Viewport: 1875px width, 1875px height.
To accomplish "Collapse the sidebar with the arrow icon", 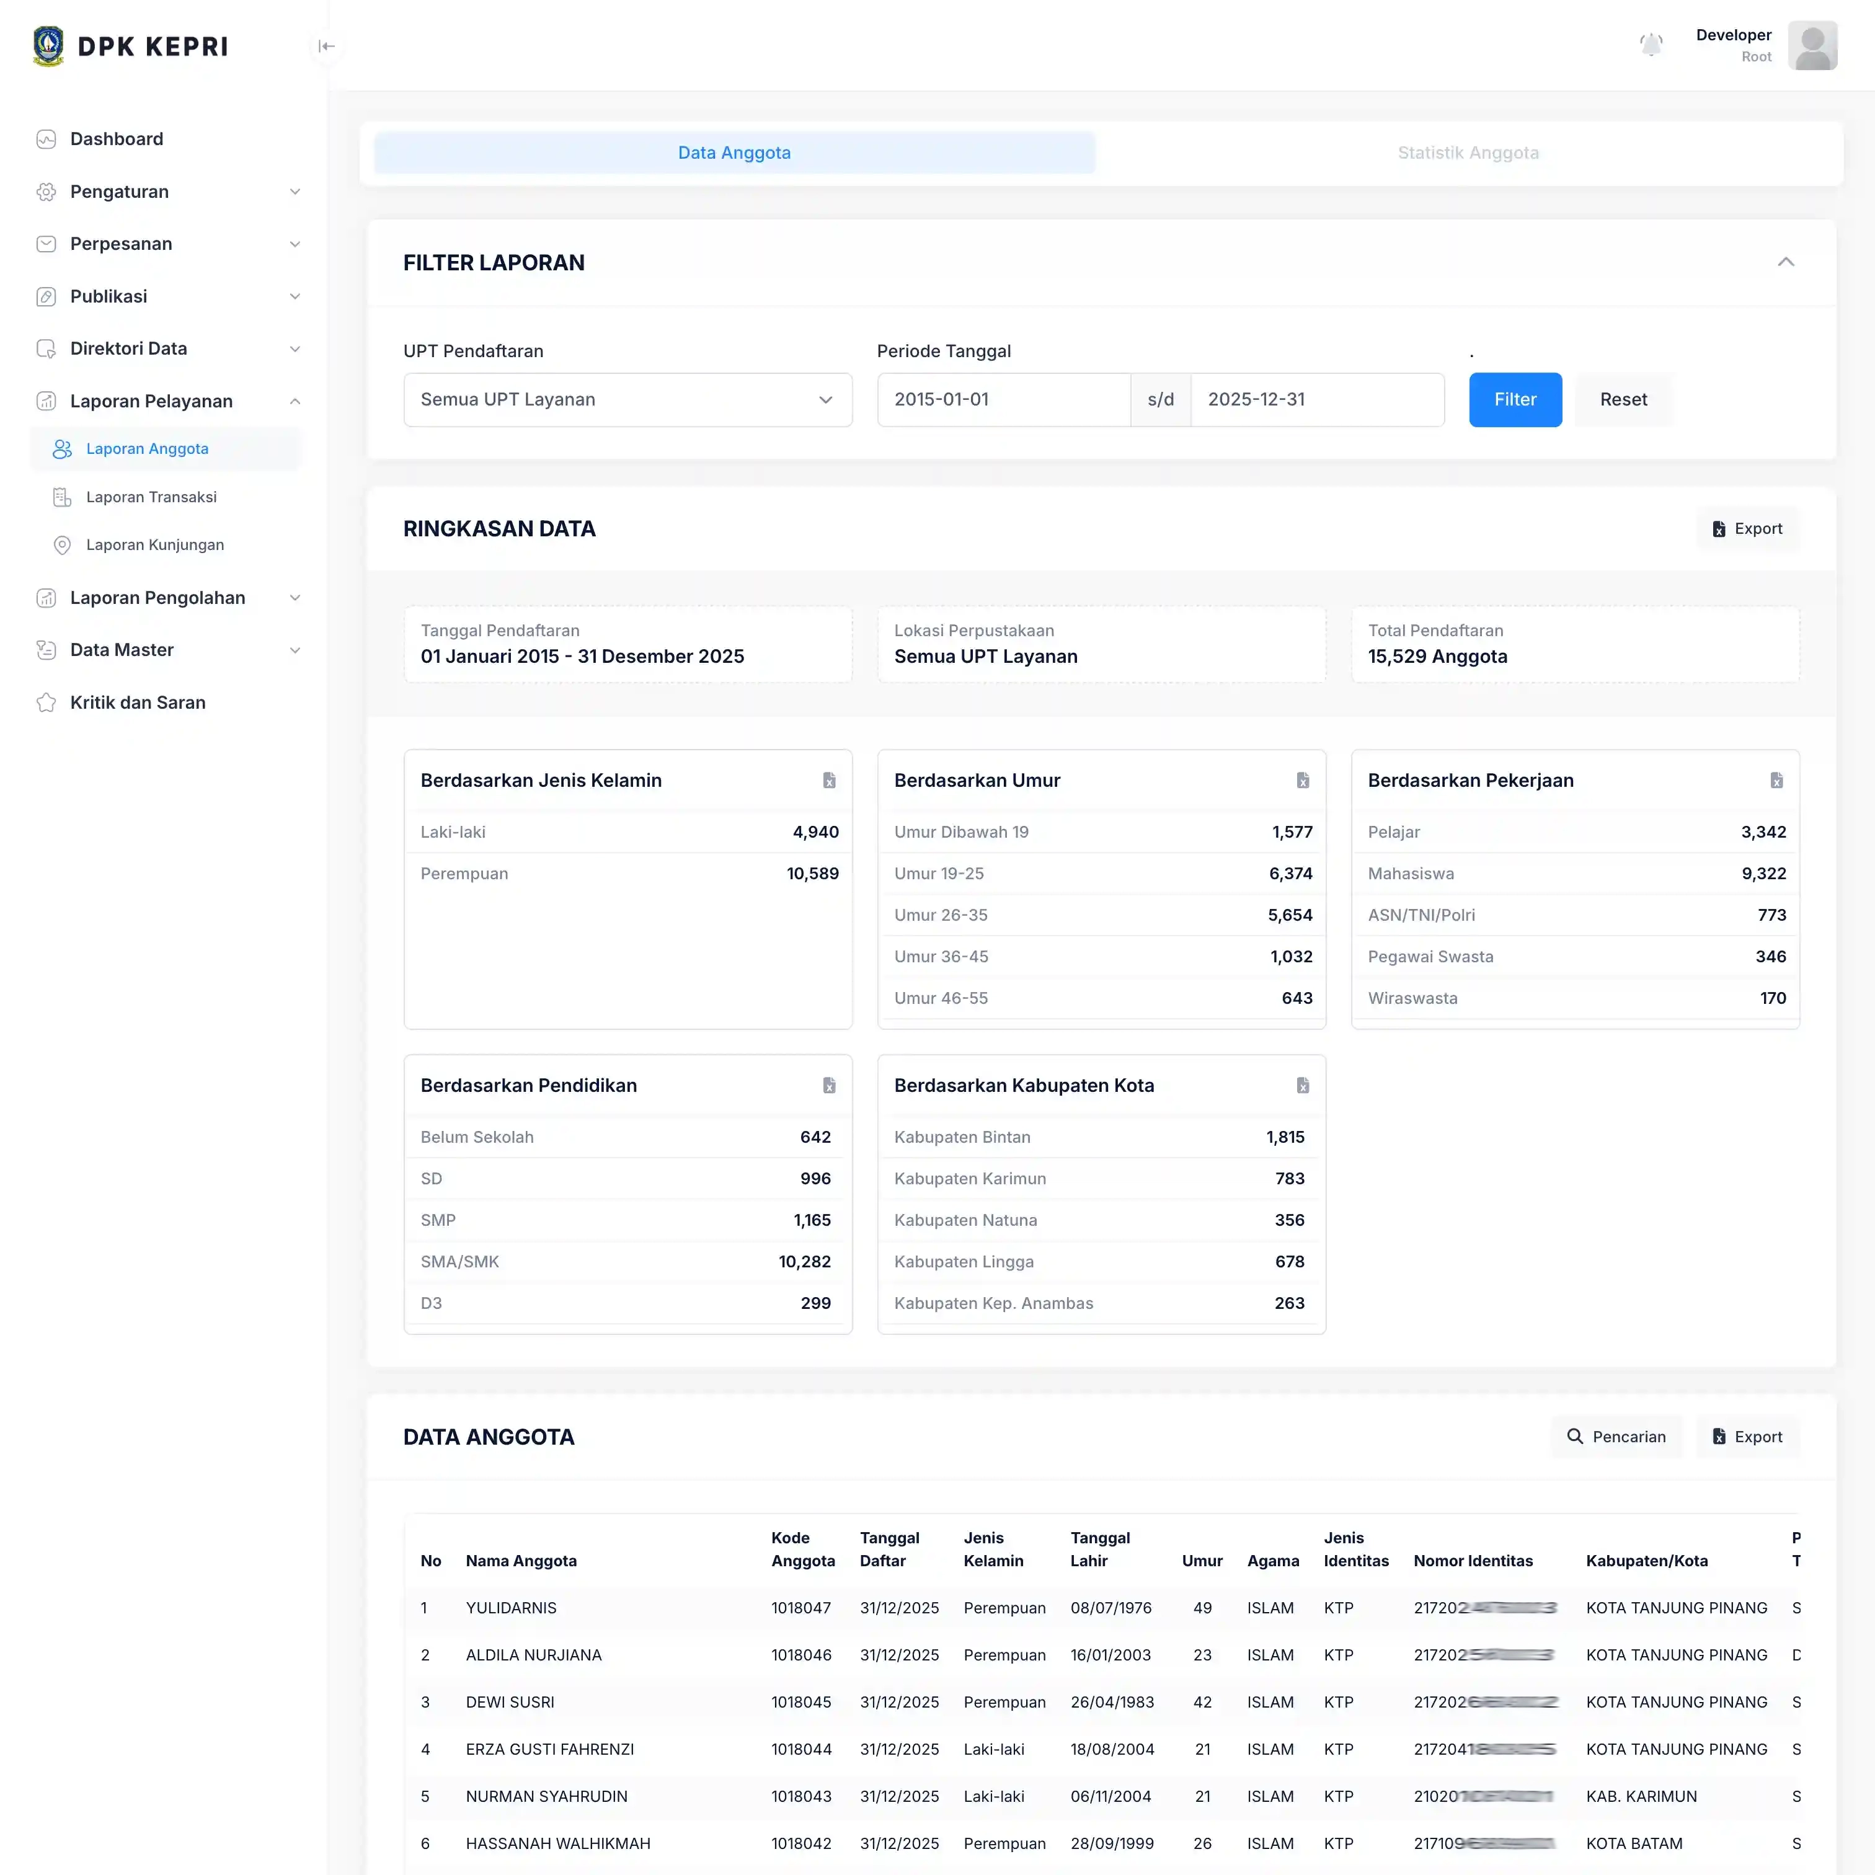I will (x=326, y=46).
